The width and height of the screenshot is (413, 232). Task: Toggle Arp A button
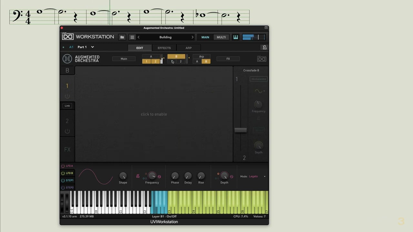pos(197,61)
